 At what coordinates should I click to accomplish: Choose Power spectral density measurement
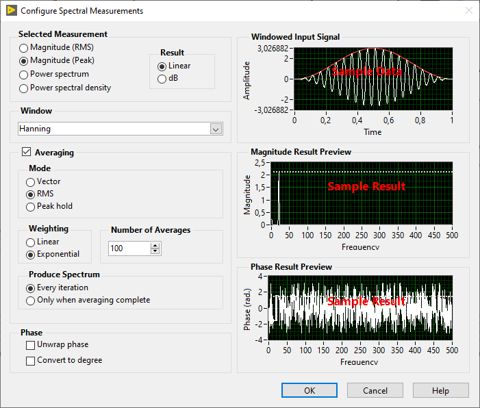pyautogui.click(x=65, y=88)
